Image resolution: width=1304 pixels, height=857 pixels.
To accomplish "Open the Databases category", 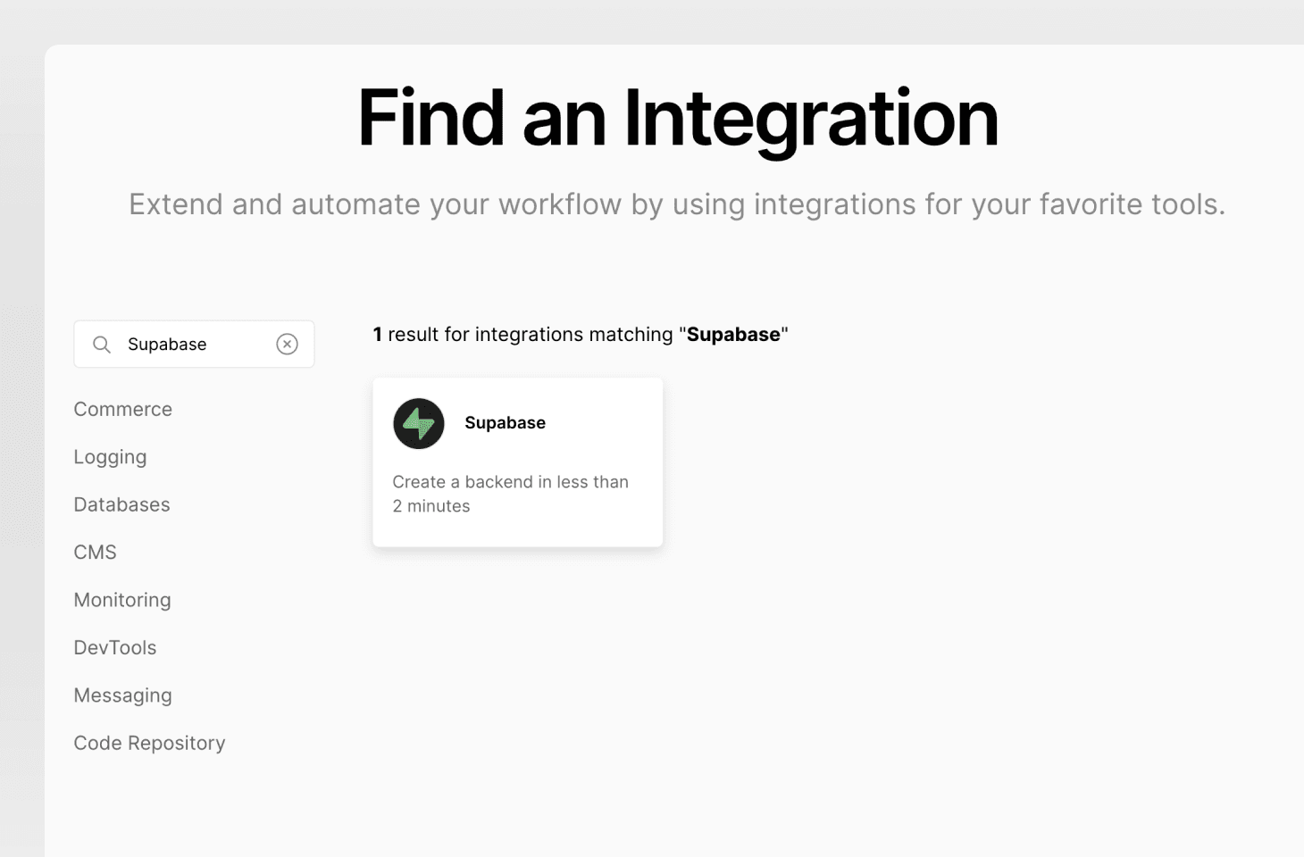I will tap(121, 505).
